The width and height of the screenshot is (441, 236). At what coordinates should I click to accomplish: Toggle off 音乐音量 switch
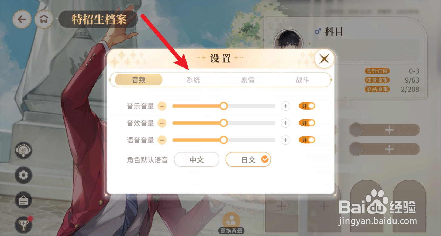pos(307,106)
